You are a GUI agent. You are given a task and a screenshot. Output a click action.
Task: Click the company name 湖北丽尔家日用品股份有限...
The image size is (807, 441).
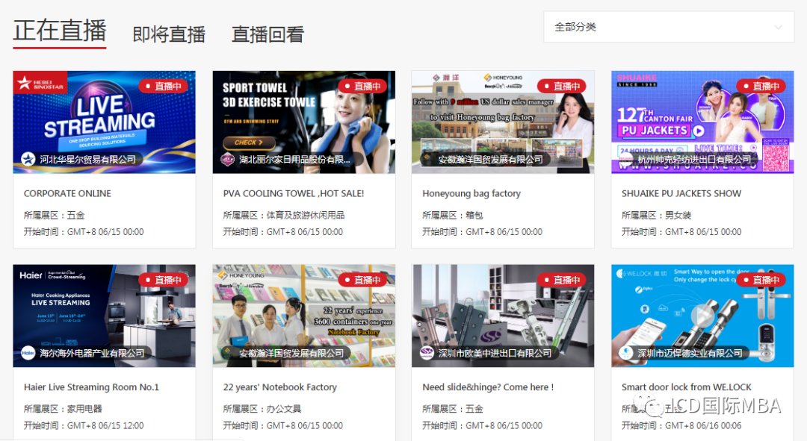(x=294, y=160)
